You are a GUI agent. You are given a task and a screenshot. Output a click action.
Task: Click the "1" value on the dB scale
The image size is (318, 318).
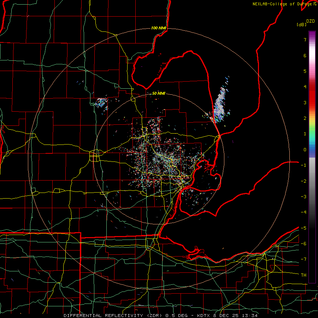point(305,134)
